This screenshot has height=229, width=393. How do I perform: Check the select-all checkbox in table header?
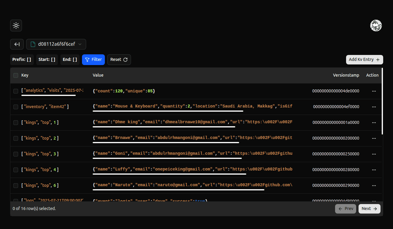click(16, 75)
